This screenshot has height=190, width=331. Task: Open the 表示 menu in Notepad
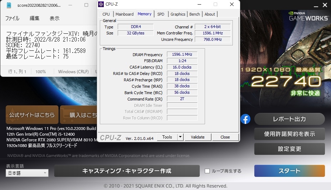55,18
